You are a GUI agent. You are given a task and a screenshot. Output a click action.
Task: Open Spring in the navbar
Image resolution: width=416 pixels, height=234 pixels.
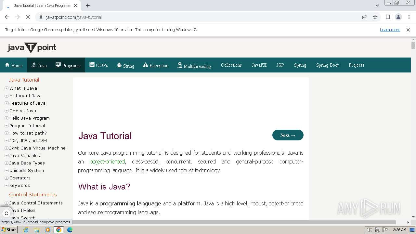pyautogui.click(x=300, y=65)
